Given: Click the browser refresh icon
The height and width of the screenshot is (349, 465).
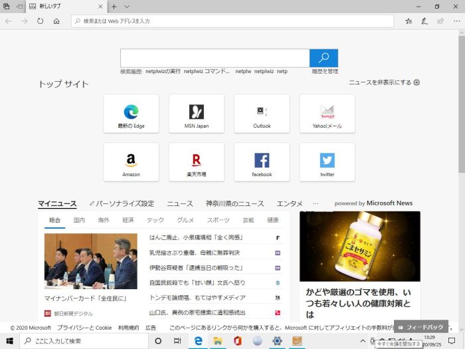Looking at the screenshot, I should [x=41, y=21].
